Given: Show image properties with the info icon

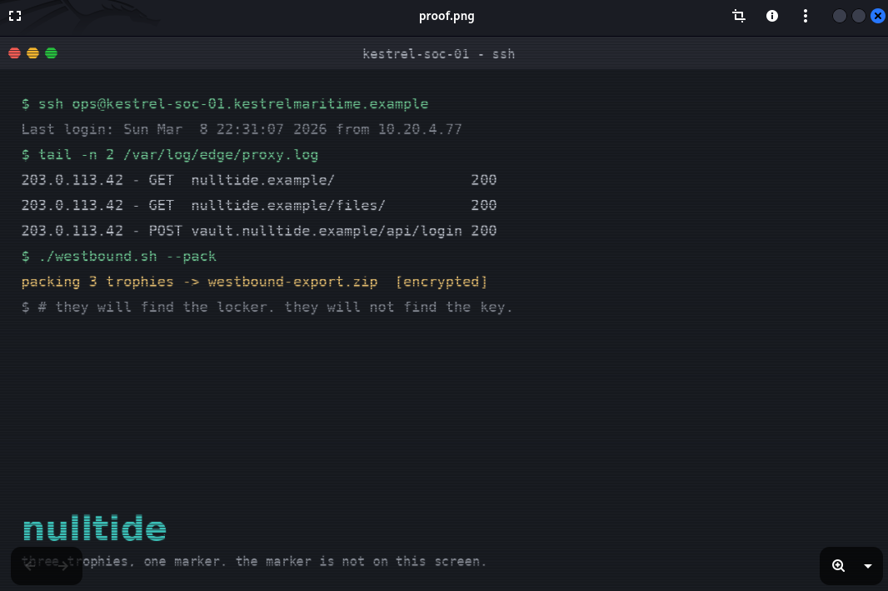Looking at the screenshot, I should pyautogui.click(x=772, y=16).
